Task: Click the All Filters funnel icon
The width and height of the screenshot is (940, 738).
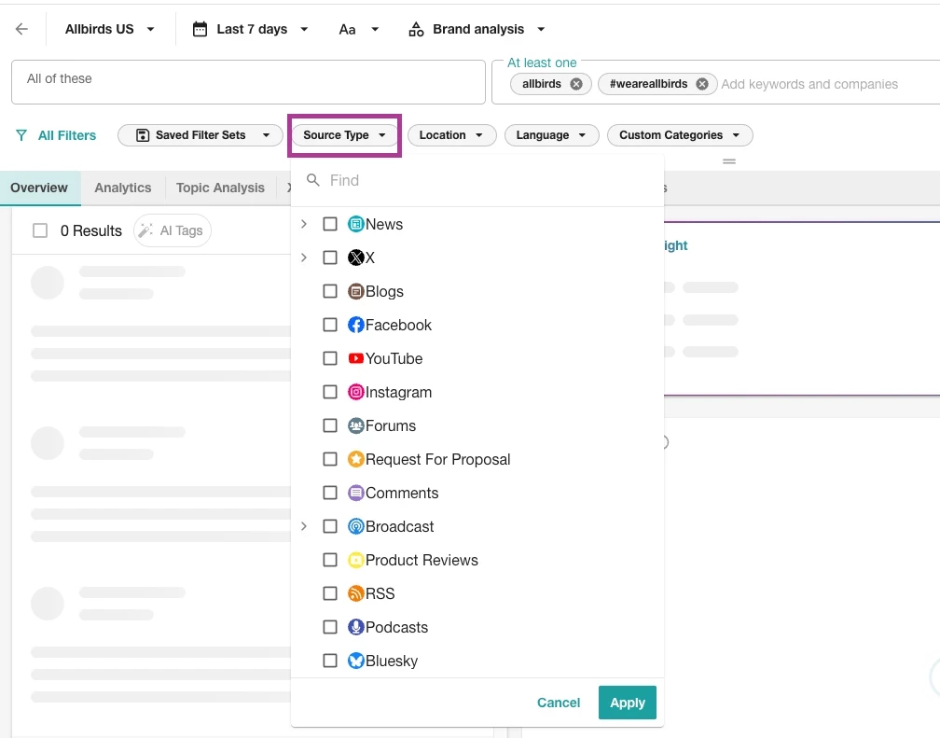Action: [21, 135]
